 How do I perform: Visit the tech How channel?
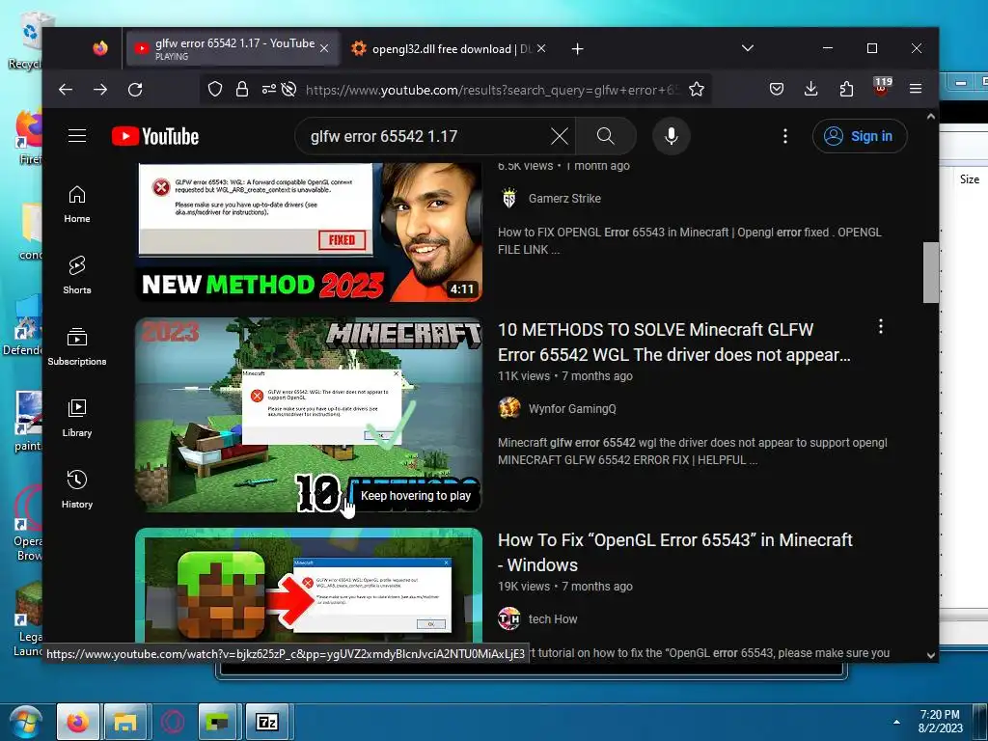click(x=553, y=619)
